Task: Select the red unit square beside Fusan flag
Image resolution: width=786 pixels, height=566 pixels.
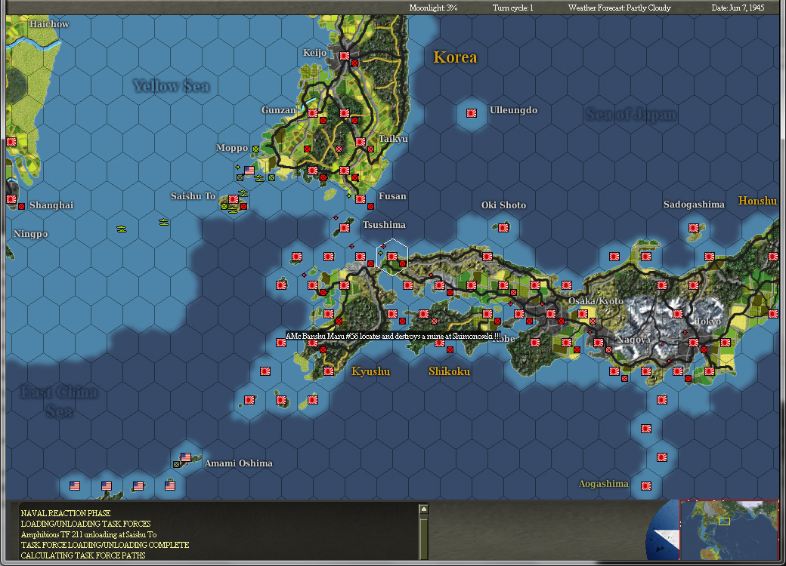Action: [x=370, y=206]
